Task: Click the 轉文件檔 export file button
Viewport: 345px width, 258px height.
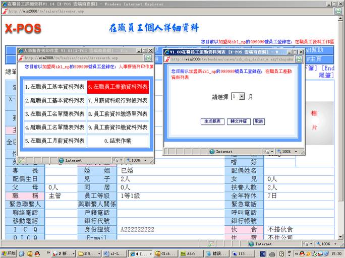Action: [239, 121]
